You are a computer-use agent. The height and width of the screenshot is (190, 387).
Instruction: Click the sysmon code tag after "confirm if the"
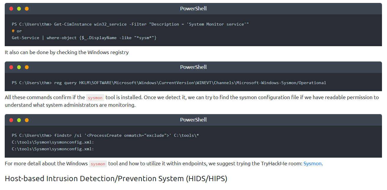coord(95,98)
